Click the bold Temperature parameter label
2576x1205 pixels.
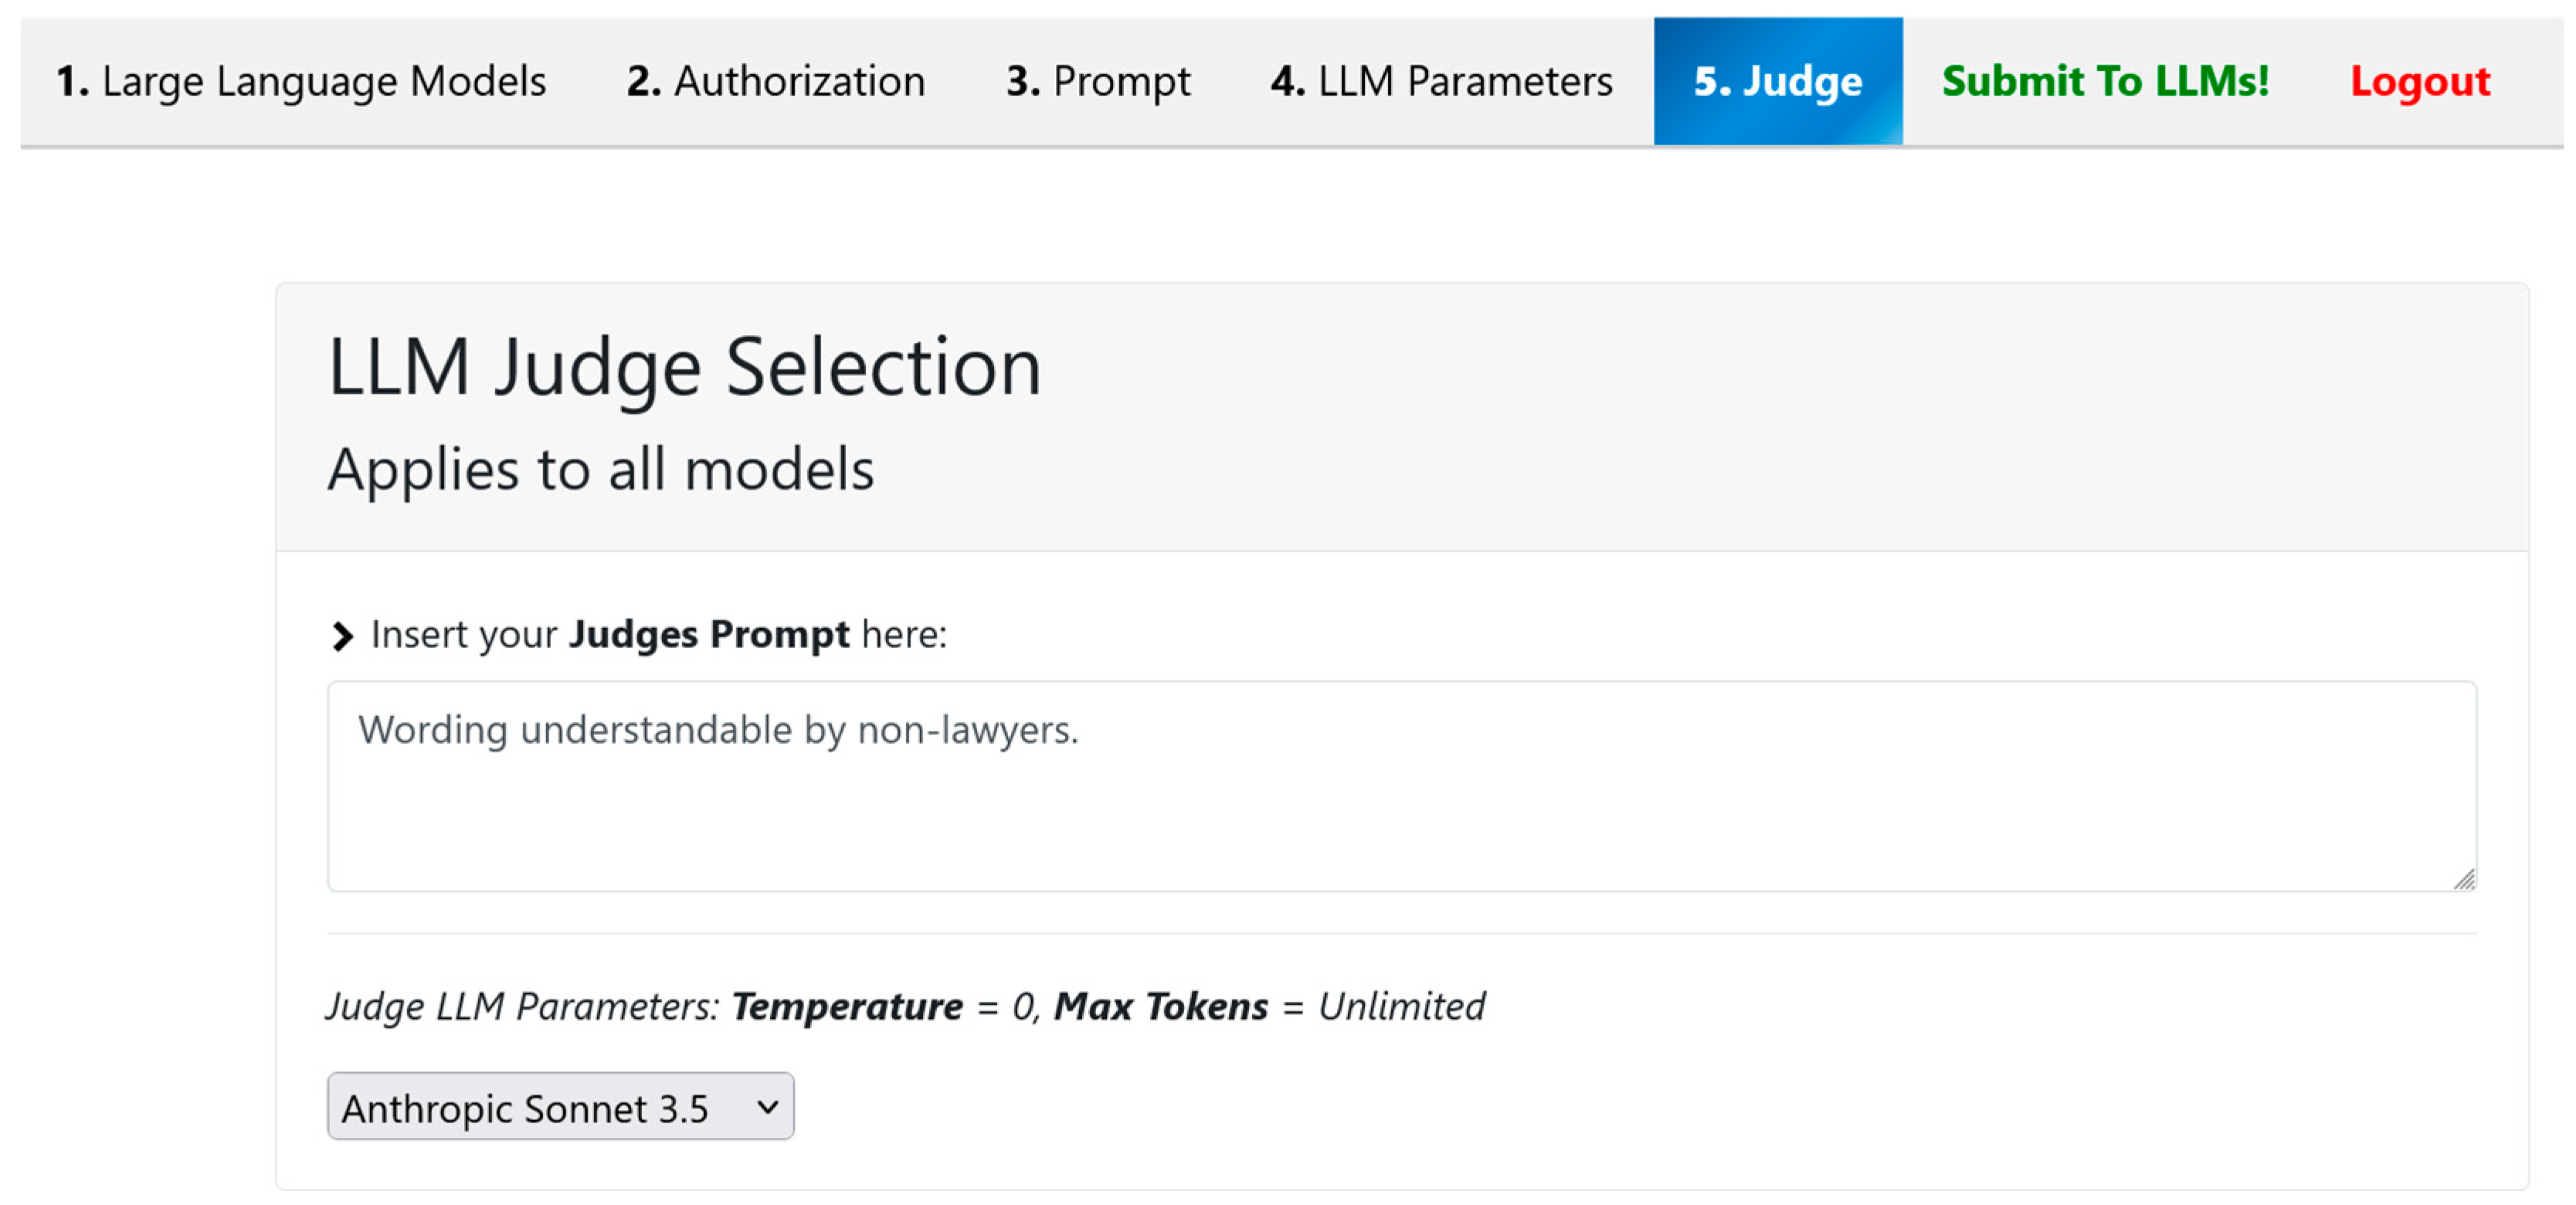coord(847,1006)
